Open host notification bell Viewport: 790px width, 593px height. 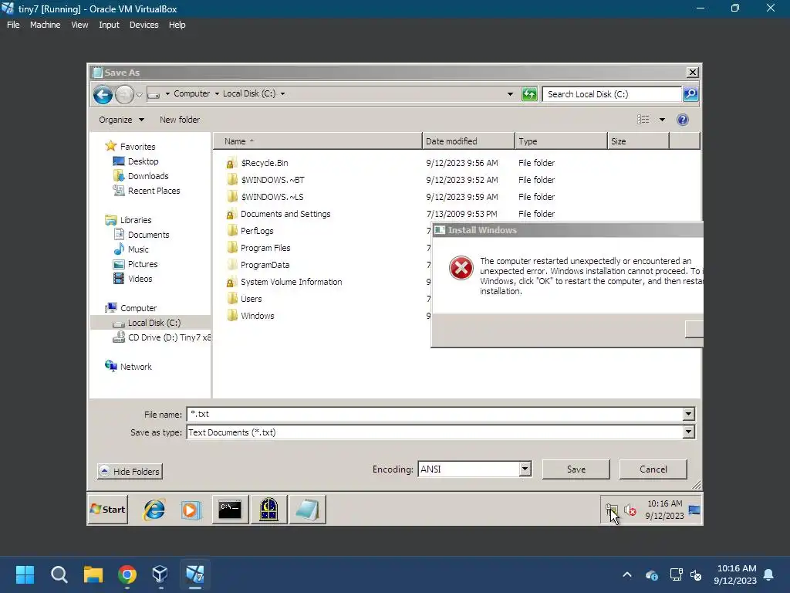click(x=769, y=574)
